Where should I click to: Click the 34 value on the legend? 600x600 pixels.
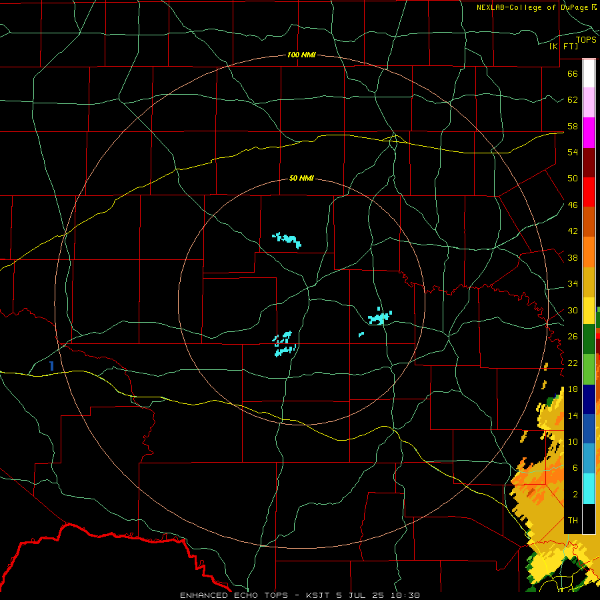click(x=573, y=284)
